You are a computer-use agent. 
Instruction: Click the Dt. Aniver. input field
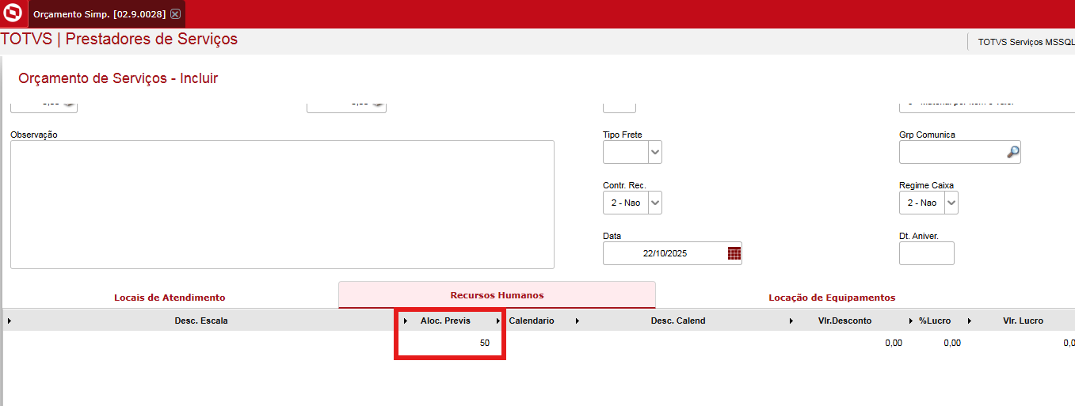point(926,253)
